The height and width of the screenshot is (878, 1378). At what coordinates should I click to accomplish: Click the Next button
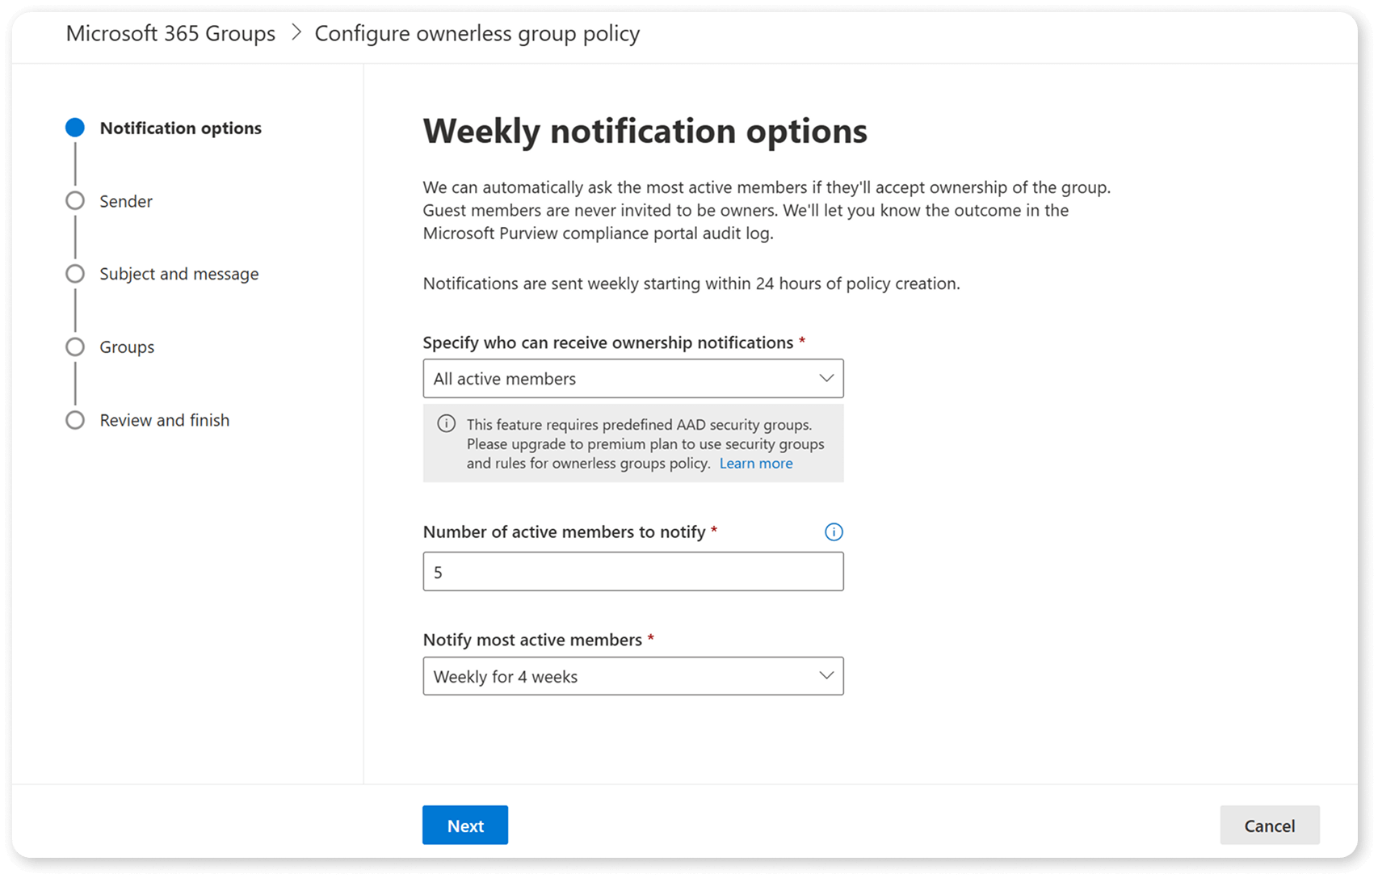coord(465,825)
